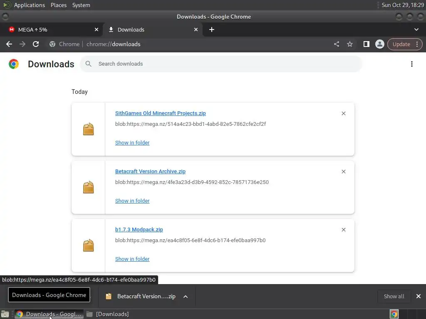Go back using the browser back arrow
Screen dimensions: 426x319
click(9, 44)
